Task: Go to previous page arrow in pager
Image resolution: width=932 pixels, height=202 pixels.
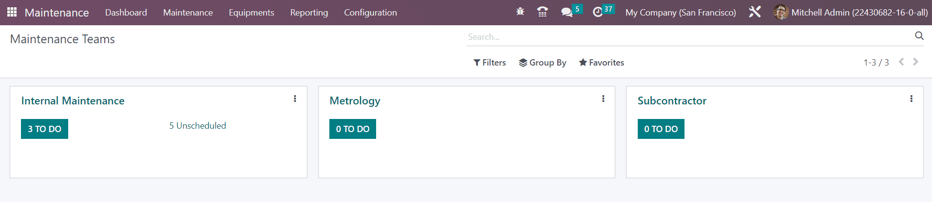Action: (x=901, y=62)
